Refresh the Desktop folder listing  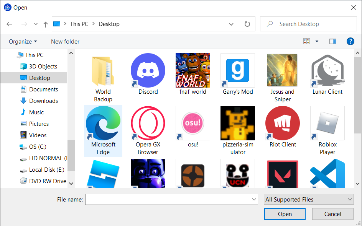[x=247, y=24]
